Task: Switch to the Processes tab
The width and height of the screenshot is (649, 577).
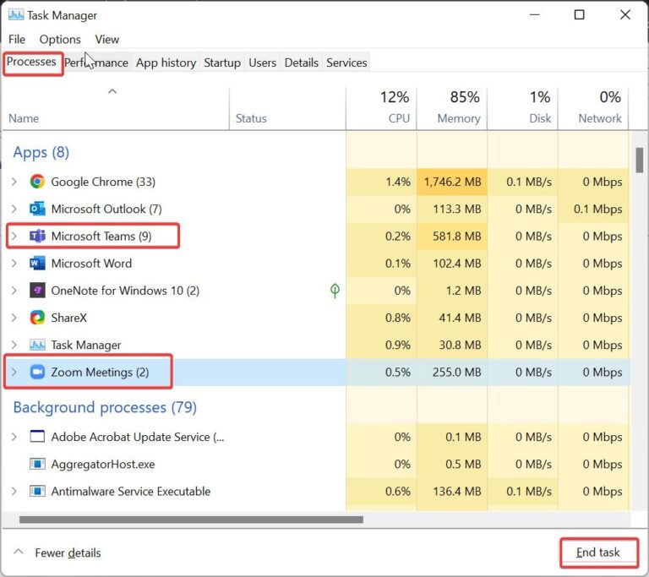Action: (x=31, y=62)
